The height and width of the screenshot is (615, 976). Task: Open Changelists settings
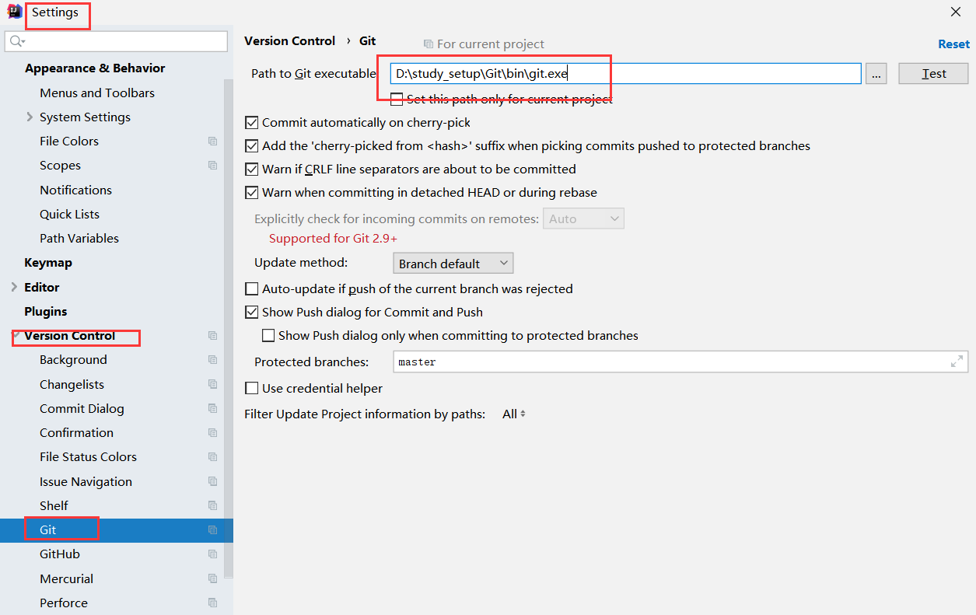72,385
